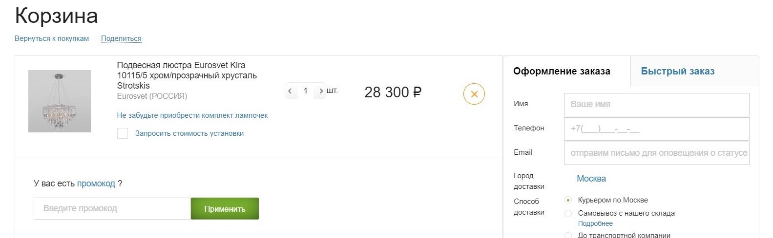Open the Оформление заказа tab
773x238 pixels.
click(x=562, y=72)
